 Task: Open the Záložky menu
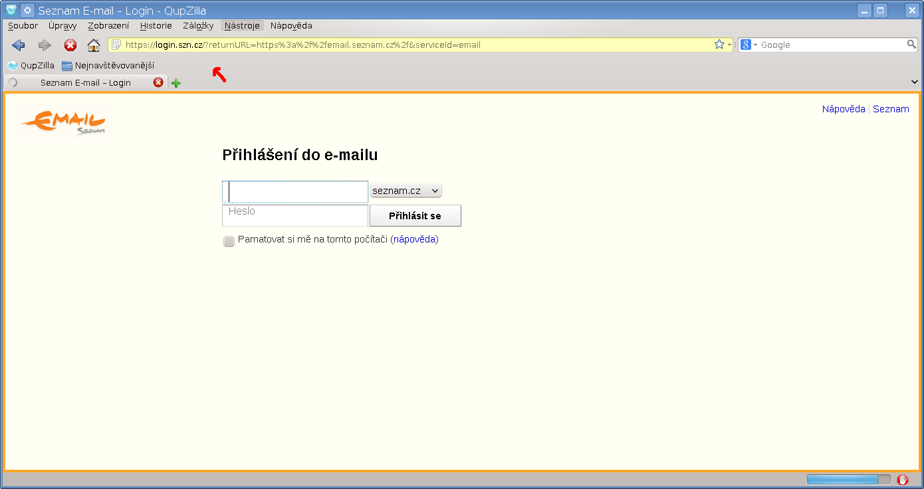[198, 26]
